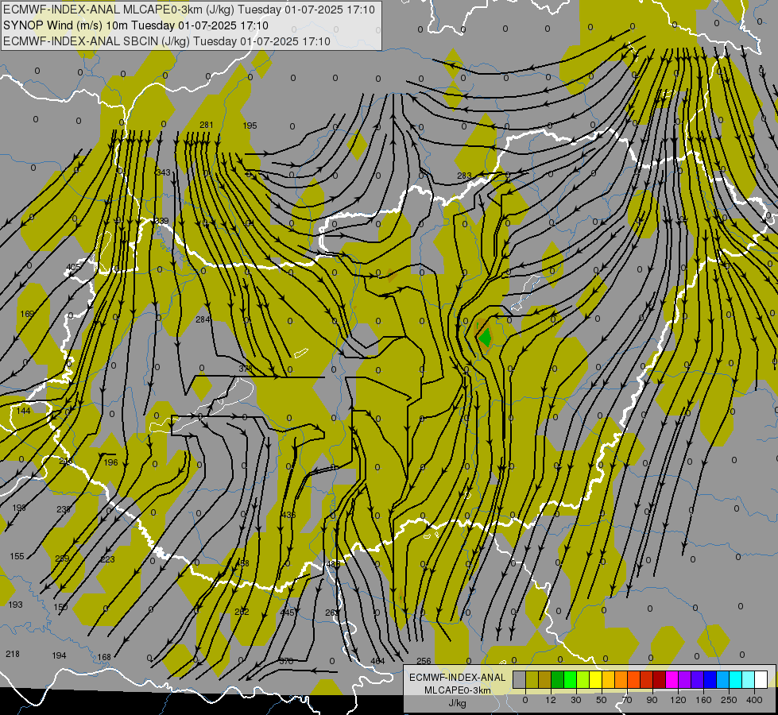The image size is (778, 715).
Task: Click the map value '218'
Action: [13, 654]
